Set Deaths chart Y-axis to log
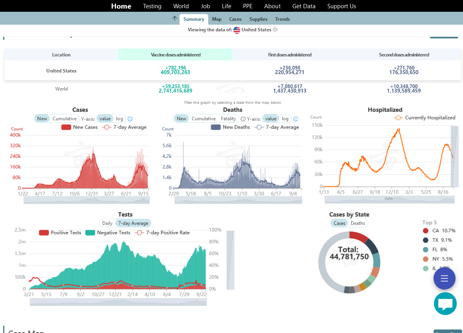463x333 pixels. 285,119
